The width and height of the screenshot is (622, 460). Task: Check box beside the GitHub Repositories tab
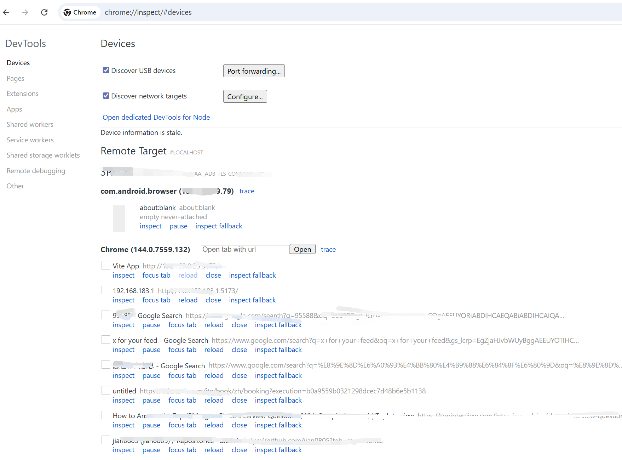click(105, 440)
